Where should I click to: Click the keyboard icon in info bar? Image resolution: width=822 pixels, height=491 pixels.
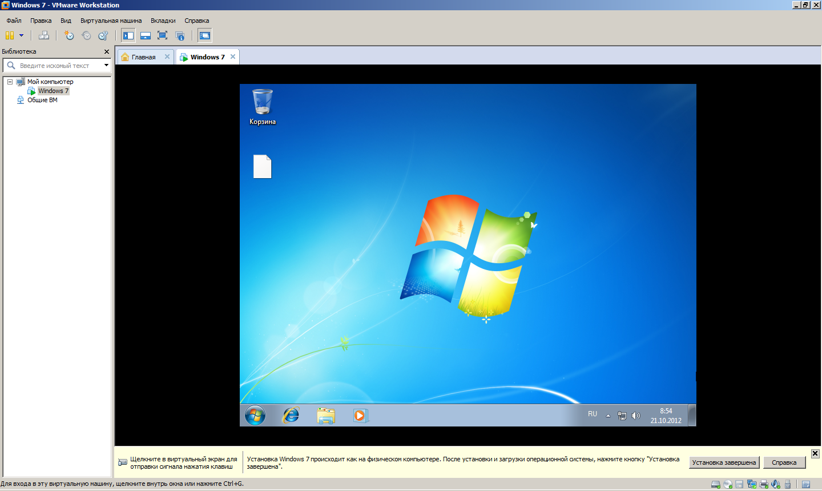click(x=123, y=462)
